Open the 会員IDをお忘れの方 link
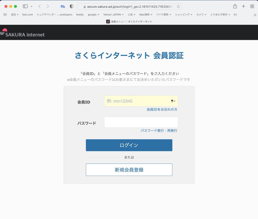Image resolution: width=258 pixels, height=219 pixels. tap(162, 109)
